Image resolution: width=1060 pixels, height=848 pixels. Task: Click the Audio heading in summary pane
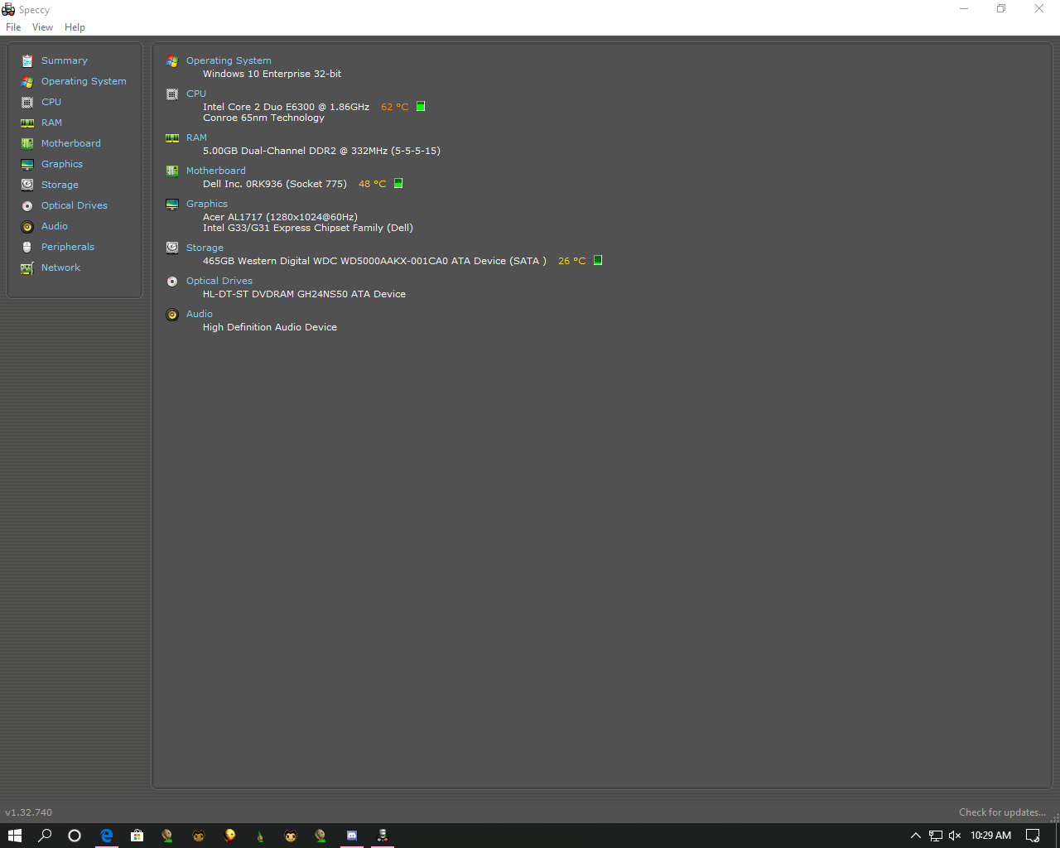point(200,314)
